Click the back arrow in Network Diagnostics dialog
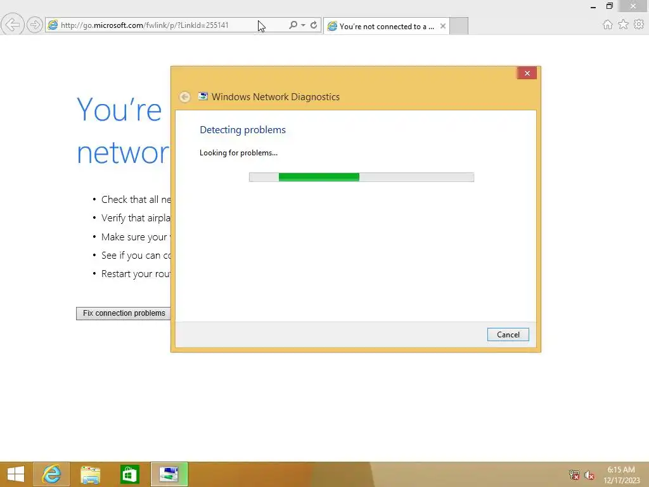This screenshot has height=487, width=649. (184, 97)
